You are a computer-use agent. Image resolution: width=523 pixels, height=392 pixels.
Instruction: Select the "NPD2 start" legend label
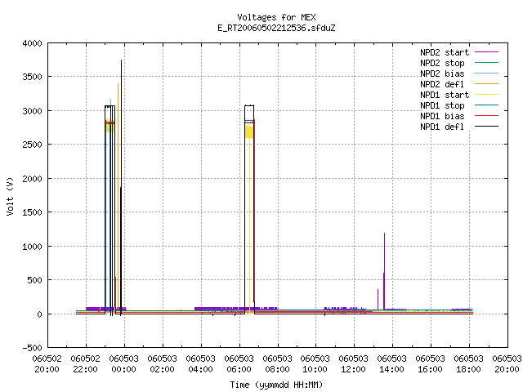point(445,52)
